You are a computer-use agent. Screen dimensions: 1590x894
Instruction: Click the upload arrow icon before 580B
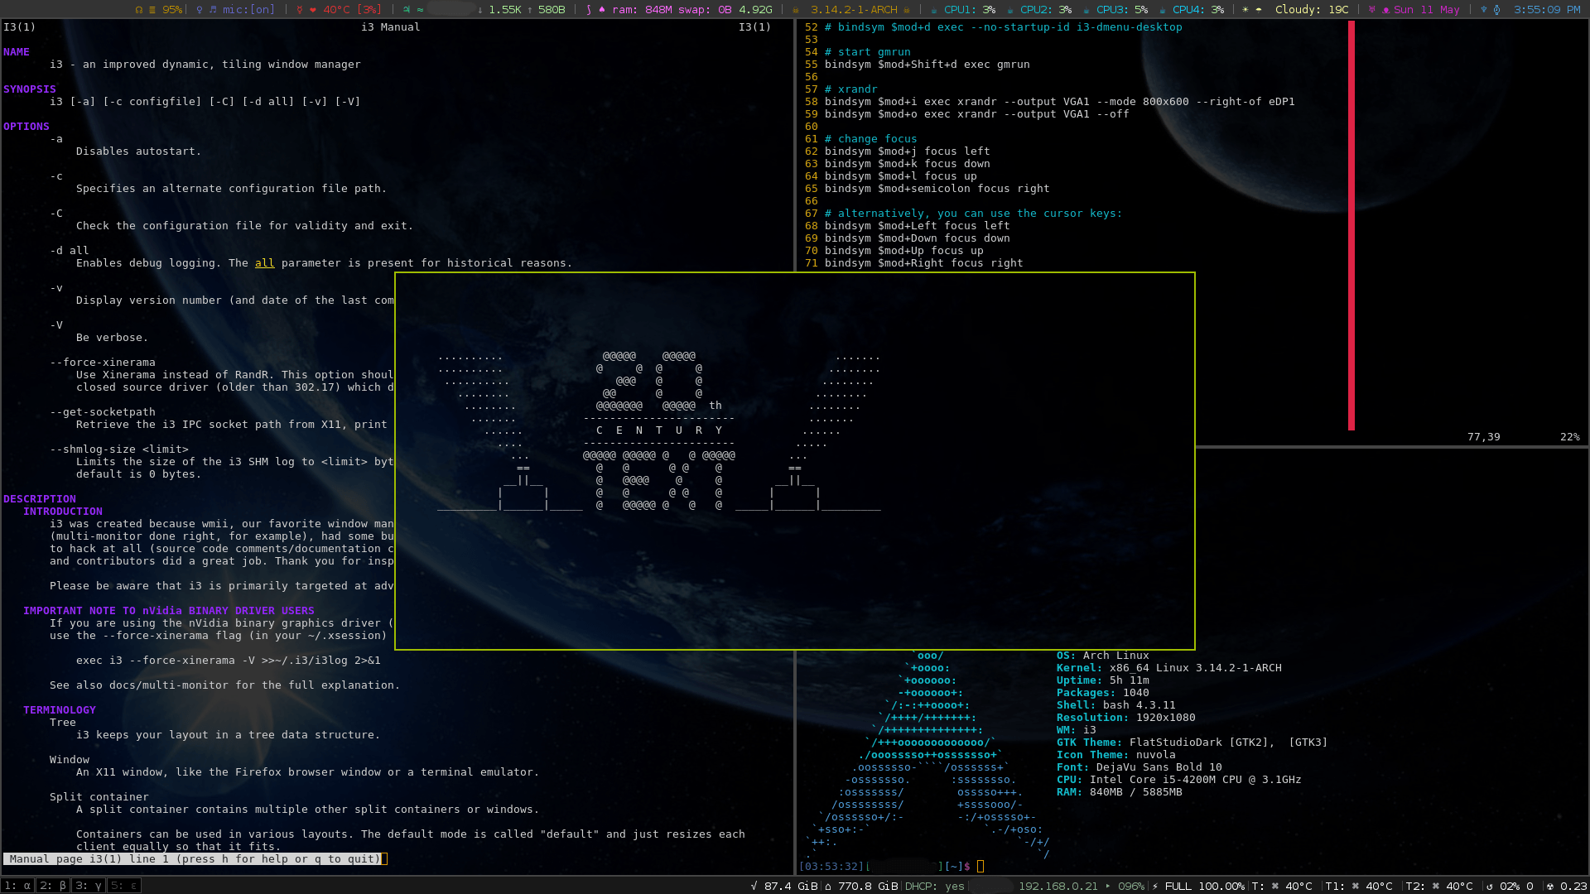(530, 10)
